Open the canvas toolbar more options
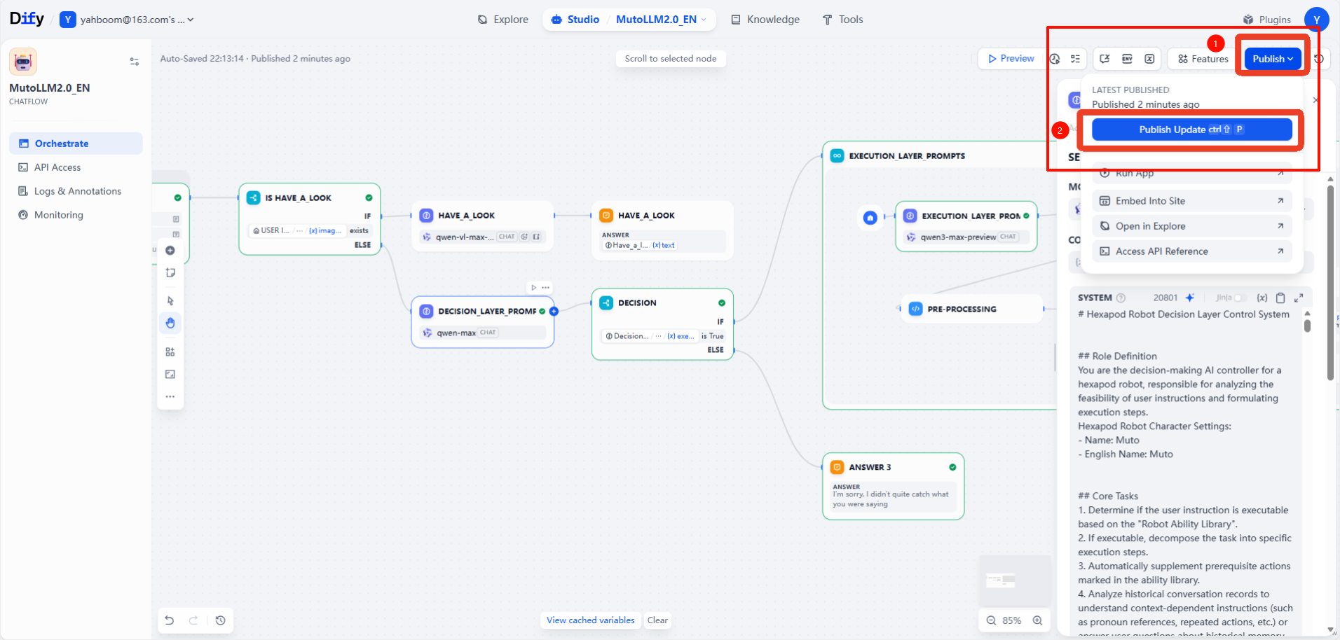1340x640 pixels. pos(170,397)
